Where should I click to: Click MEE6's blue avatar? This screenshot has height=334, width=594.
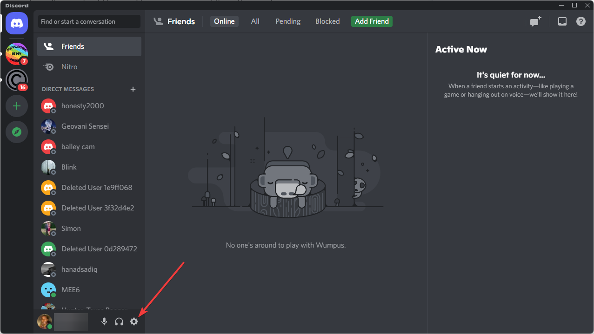pos(48,290)
